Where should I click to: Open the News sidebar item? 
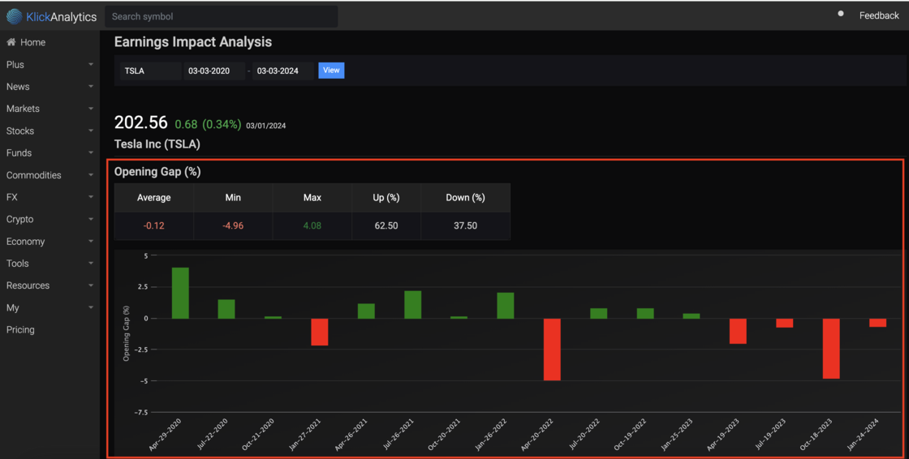click(x=18, y=86)
